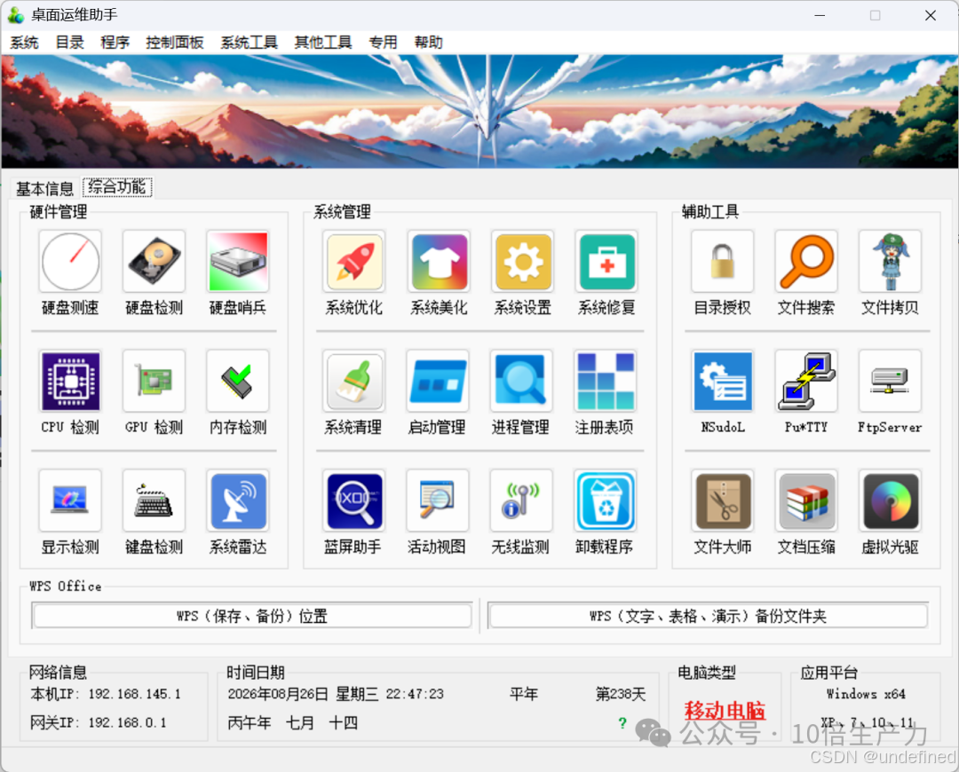
Task: Open 活动视图 activity view icon
Action: point(439,501)
